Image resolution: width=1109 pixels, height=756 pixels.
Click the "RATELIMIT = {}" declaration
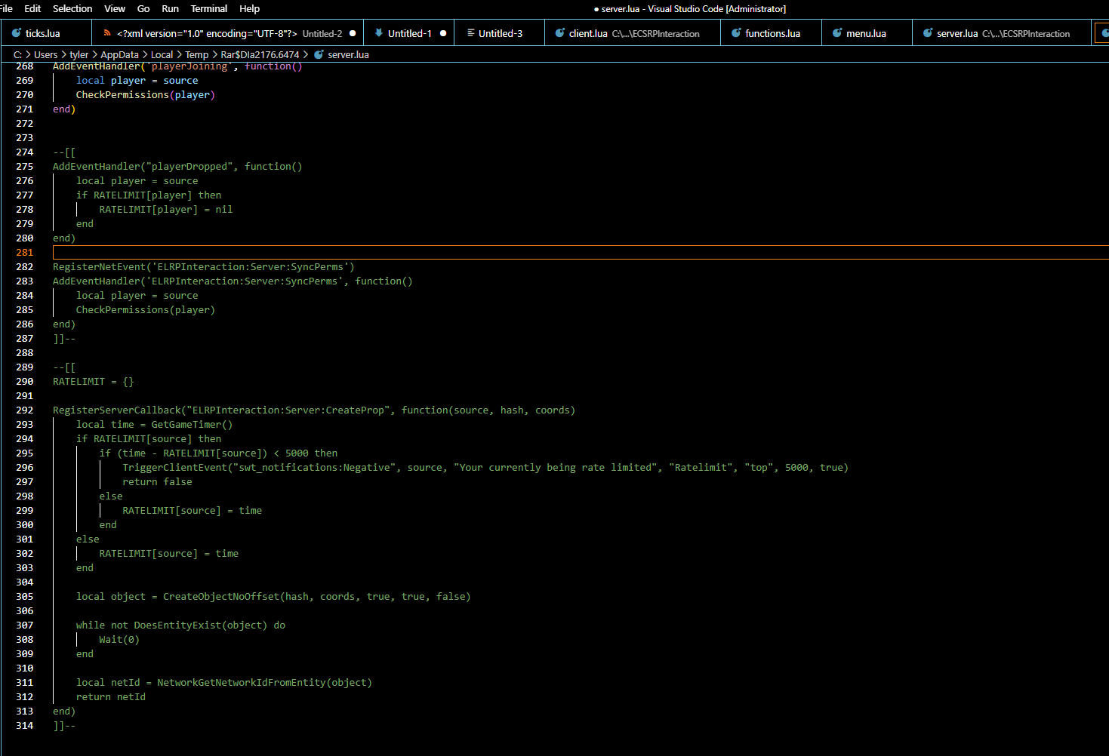pyautogui.click(x=94, y=382)
